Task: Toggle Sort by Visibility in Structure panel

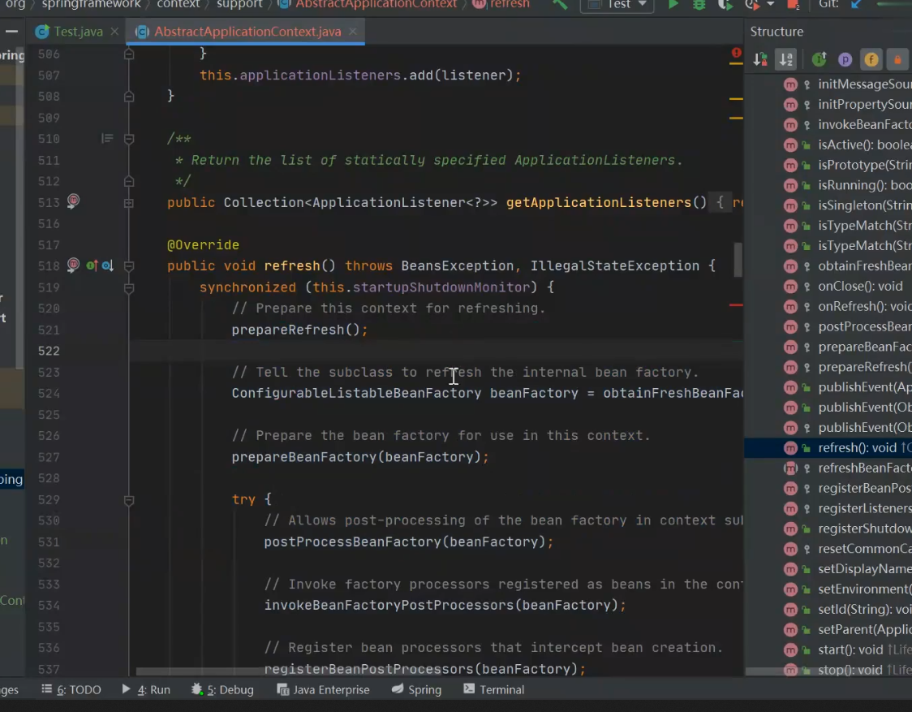Action: (x=760, y=59)
